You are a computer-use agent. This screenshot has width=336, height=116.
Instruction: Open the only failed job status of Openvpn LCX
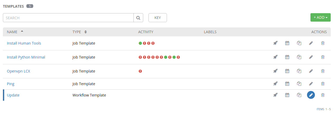coord(140,71)
